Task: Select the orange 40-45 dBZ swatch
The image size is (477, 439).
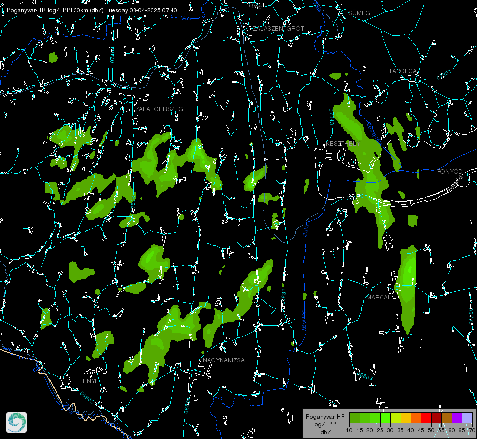Action: point(416,418)
